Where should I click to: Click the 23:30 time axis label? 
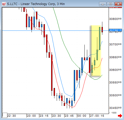[57, 116]
